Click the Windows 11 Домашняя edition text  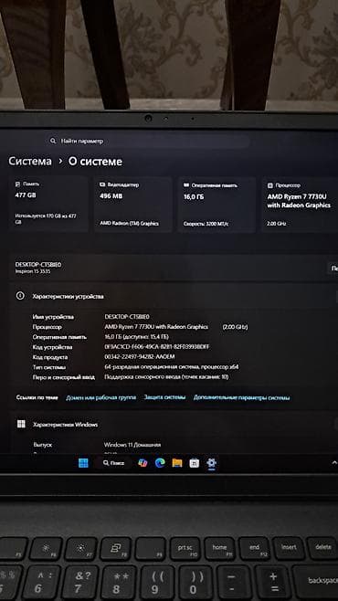pos(132,445)
